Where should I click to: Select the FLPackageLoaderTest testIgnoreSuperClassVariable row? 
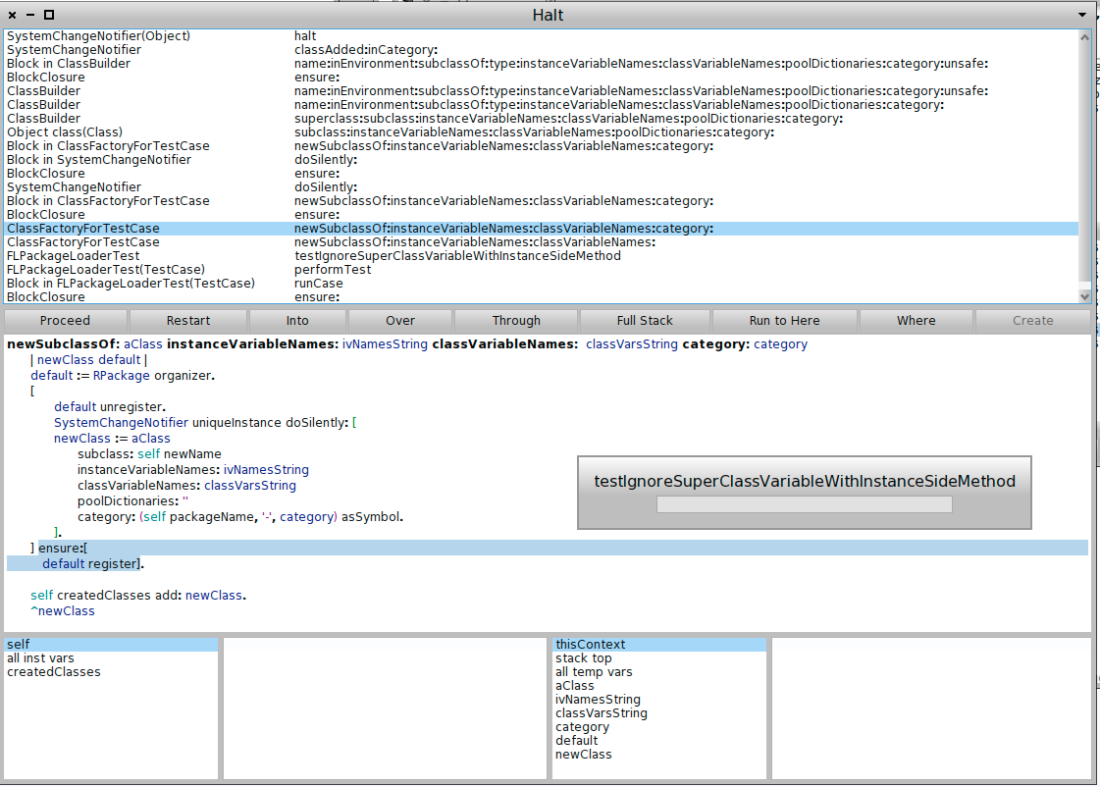pyautogui.click(x=542, y=256)
